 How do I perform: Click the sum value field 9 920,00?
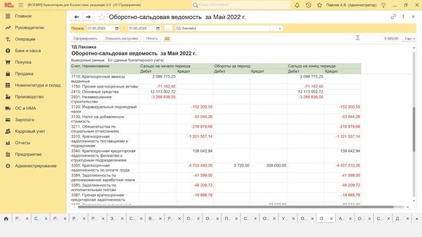tap(381, 38)
